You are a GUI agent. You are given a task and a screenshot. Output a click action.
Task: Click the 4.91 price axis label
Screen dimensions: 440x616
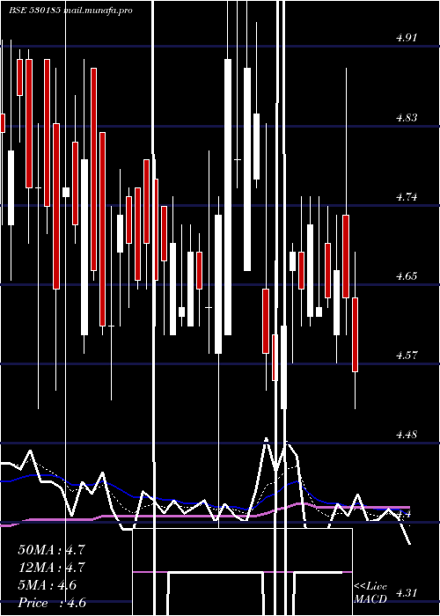tap(407, 38)
